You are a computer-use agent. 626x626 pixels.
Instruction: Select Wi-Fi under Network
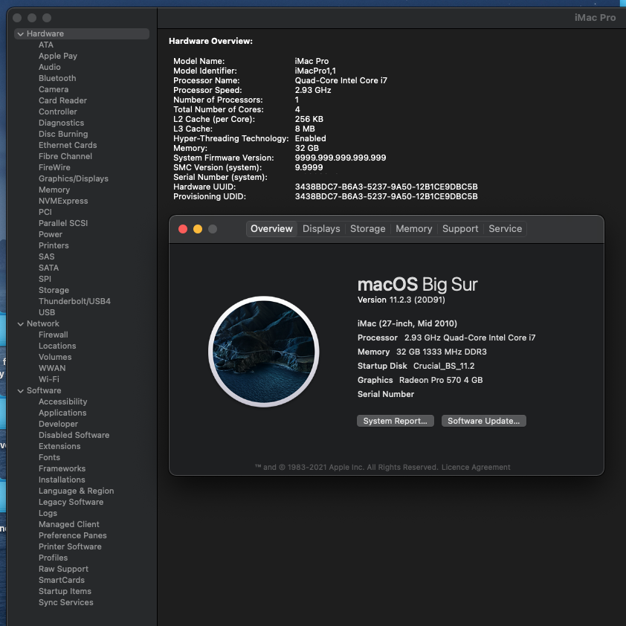point(49,379)
